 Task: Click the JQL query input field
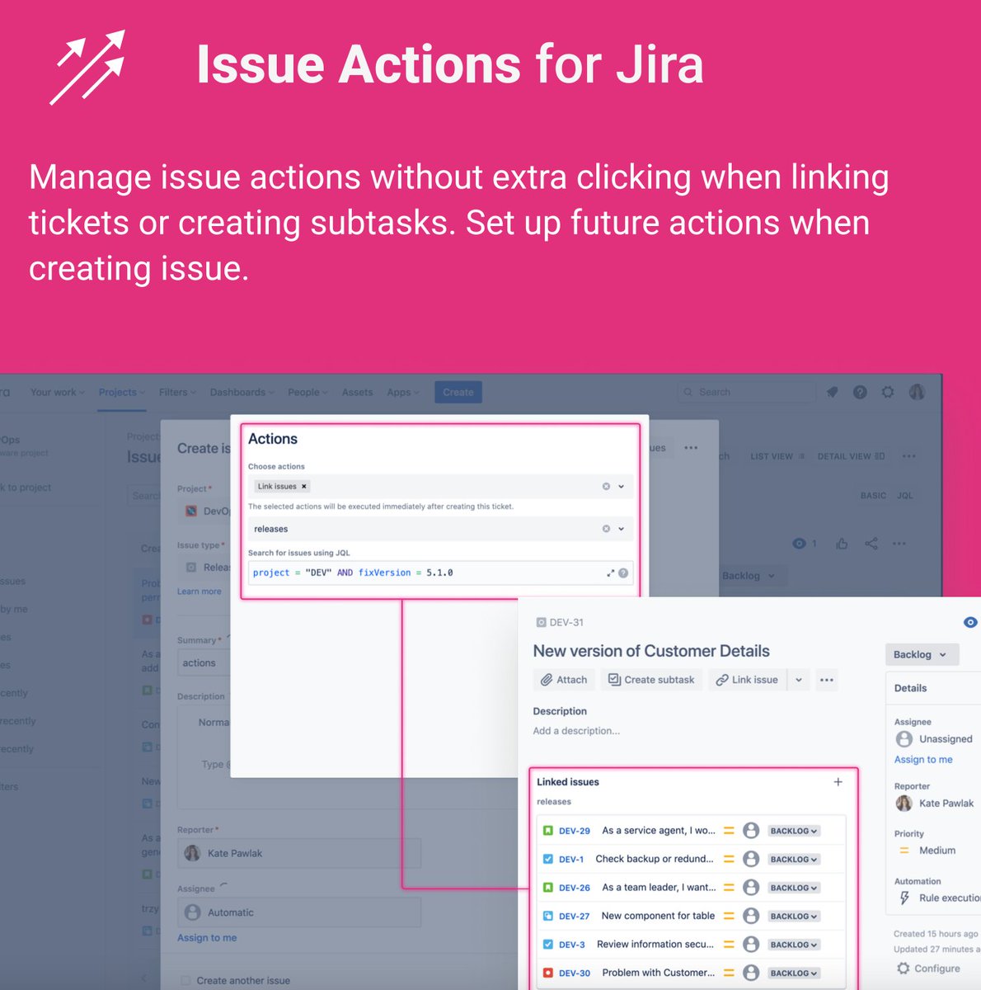440,573
